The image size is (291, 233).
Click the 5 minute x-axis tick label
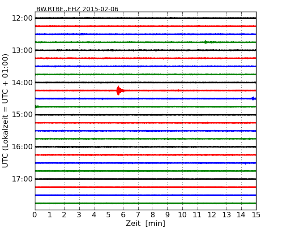(109, 215)
